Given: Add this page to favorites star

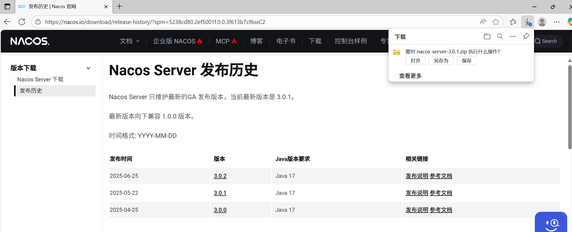Looking at the screenshot, I should point(496,22).
